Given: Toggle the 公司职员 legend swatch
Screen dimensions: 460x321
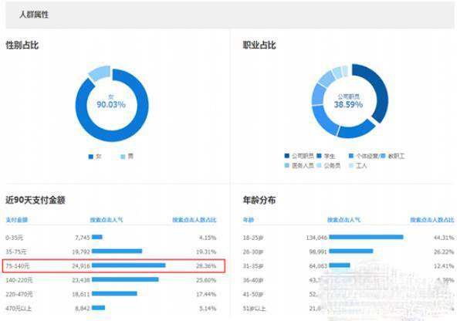Looking at the screenshot, I should (287, 156).
